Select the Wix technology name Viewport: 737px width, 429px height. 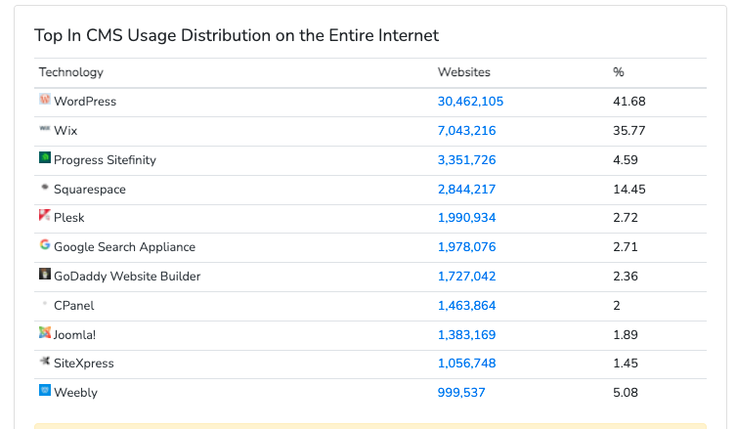click(65, 131)
